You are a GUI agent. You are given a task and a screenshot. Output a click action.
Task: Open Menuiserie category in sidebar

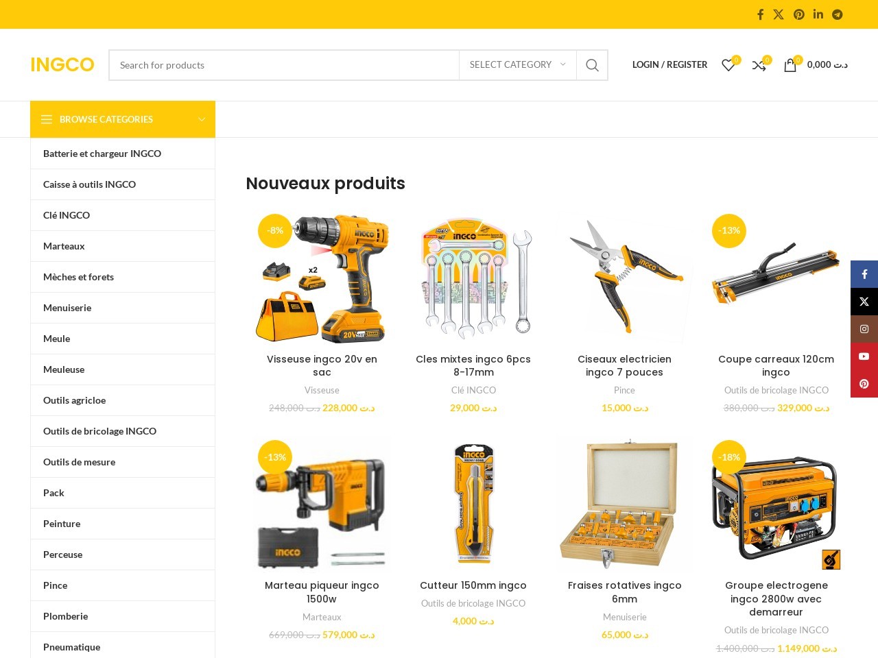[123, 308]
